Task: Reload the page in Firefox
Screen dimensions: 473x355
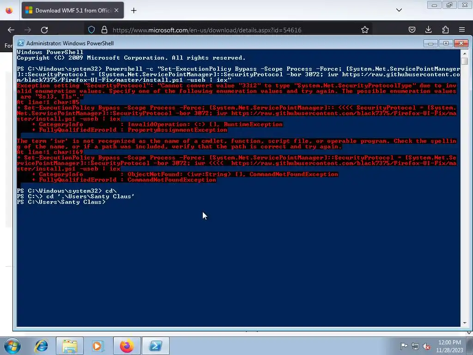Action: [44, 30]
